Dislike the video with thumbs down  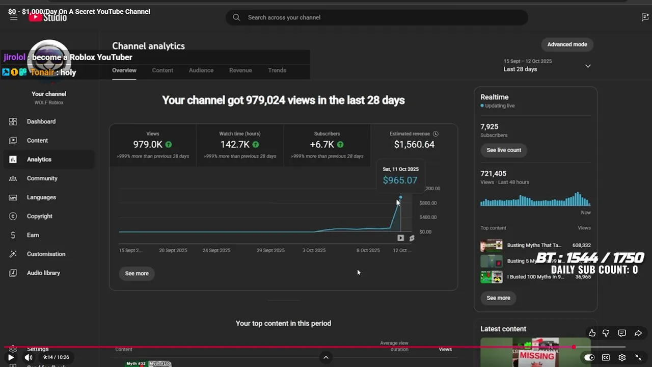[606, 333]
